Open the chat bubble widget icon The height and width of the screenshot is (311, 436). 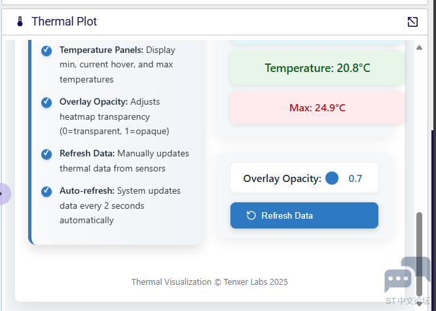407,274
